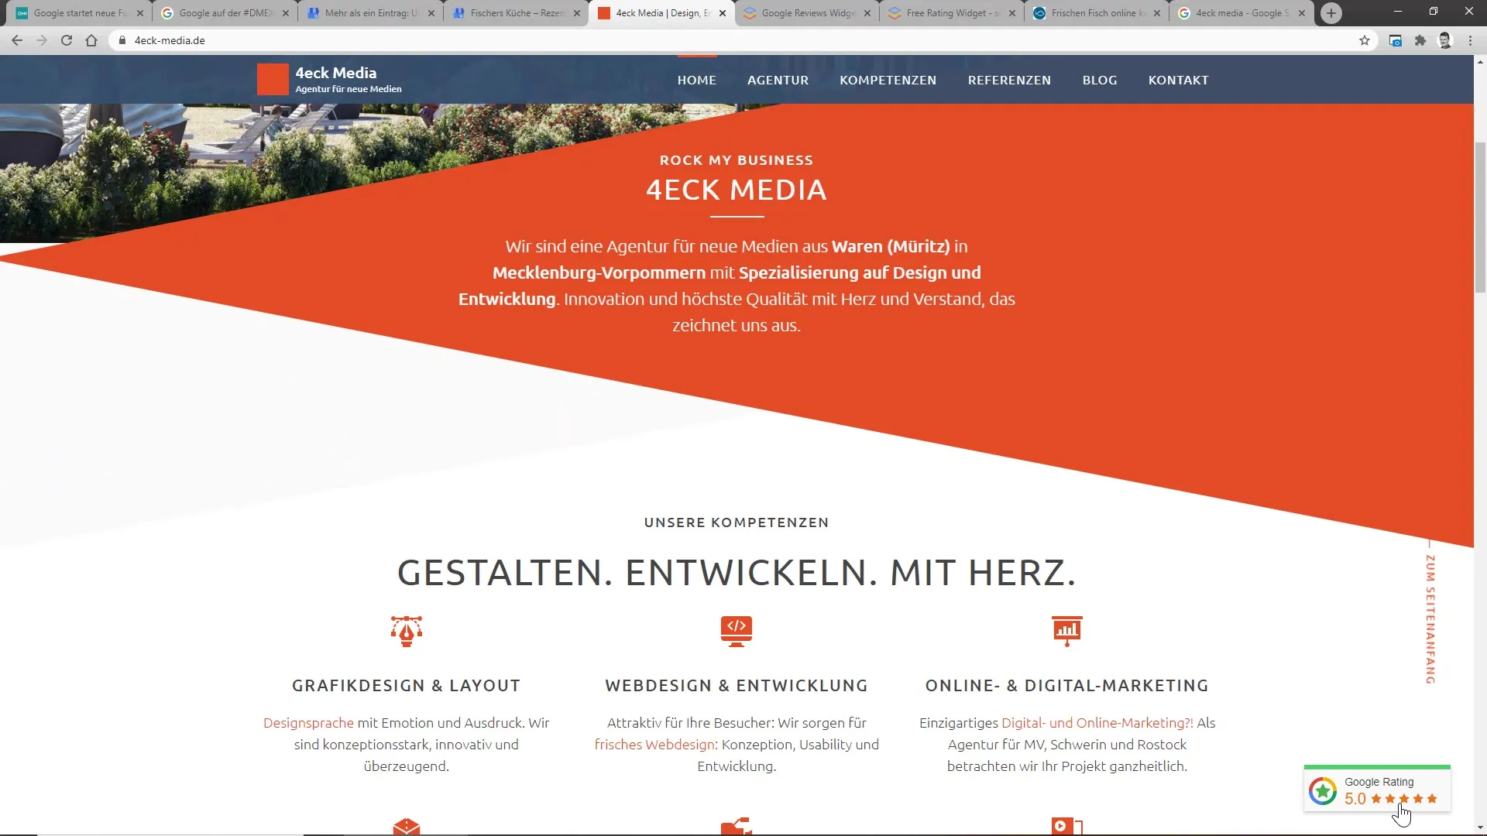The width and height of the screenshot is (1487, 836).
Task: Follow the 'frisches Webdesign' link
Action: point(655,744)
